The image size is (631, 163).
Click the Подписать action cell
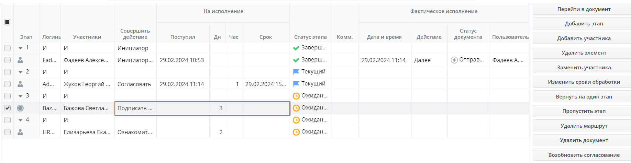coord(135,108)
